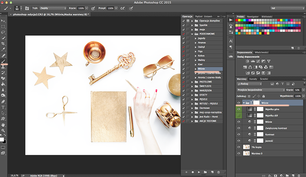This screenshot has width=306, height=177.
Task: Select the Zoom tool
Action: click(3, 131)
